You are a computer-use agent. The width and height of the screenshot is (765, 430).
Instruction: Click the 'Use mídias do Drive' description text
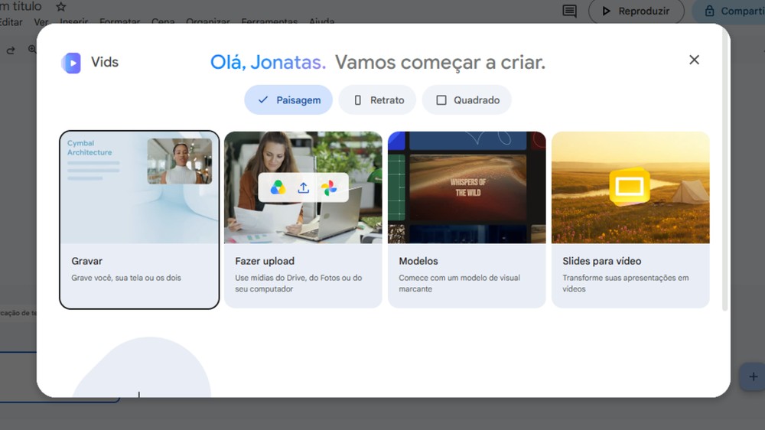(x=298, y=283)
